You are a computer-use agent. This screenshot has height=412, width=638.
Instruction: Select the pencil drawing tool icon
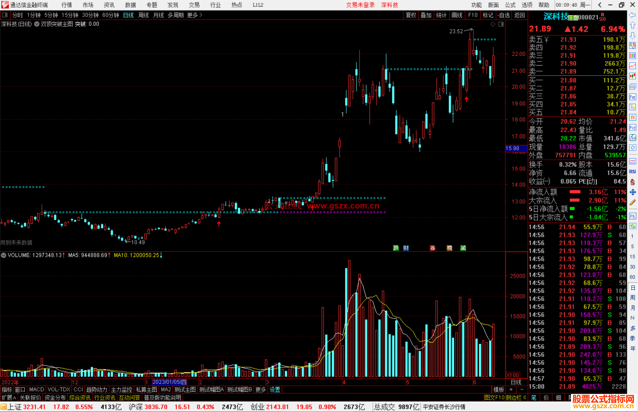tap(632, 202)
